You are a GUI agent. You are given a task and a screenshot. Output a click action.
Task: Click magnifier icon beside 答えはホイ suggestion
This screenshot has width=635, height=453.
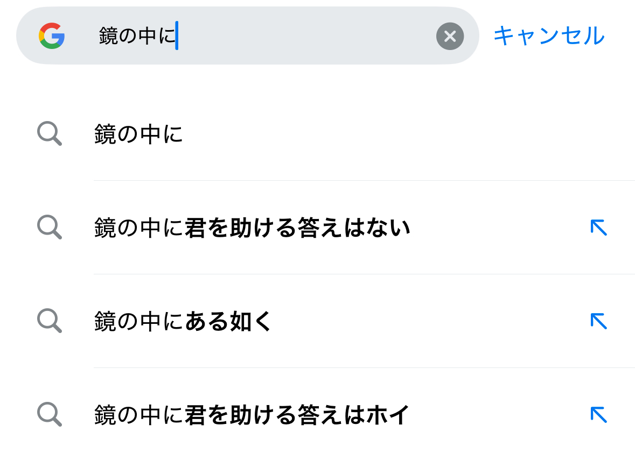pyautogui.click(x=50, y=415)
